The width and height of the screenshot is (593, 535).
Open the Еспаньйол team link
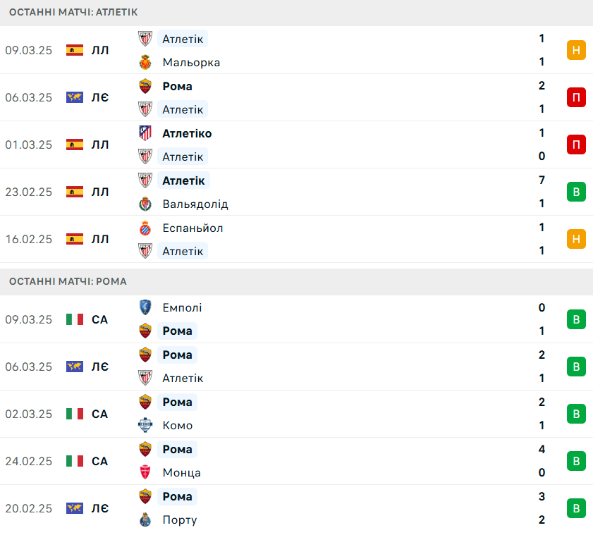[192, 228]
